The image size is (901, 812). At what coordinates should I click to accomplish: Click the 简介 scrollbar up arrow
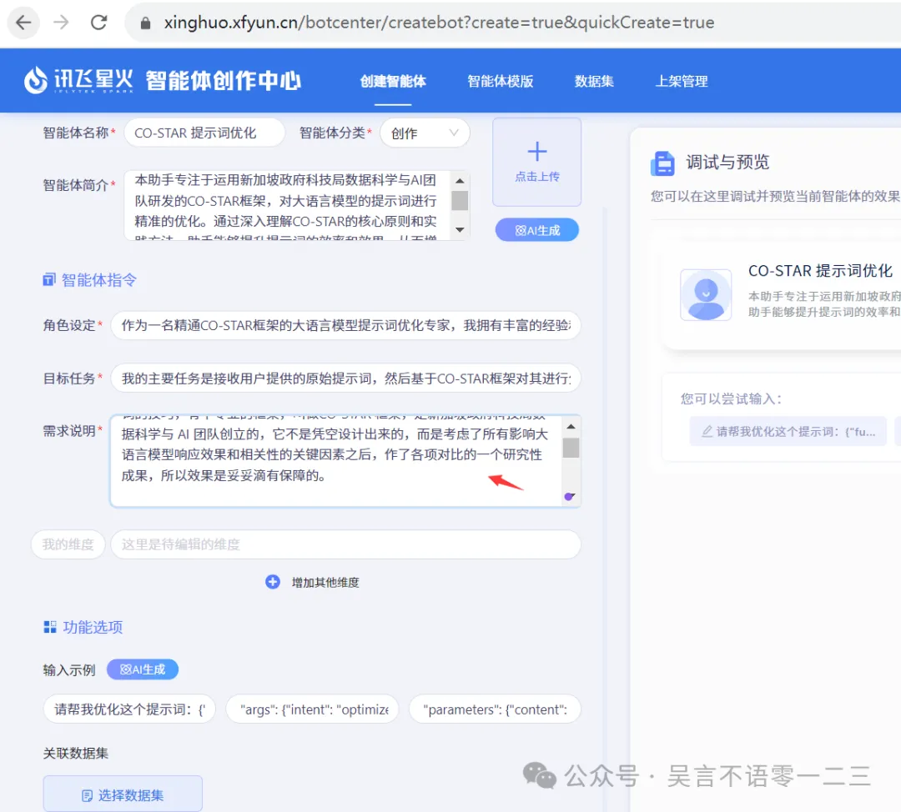460,180
